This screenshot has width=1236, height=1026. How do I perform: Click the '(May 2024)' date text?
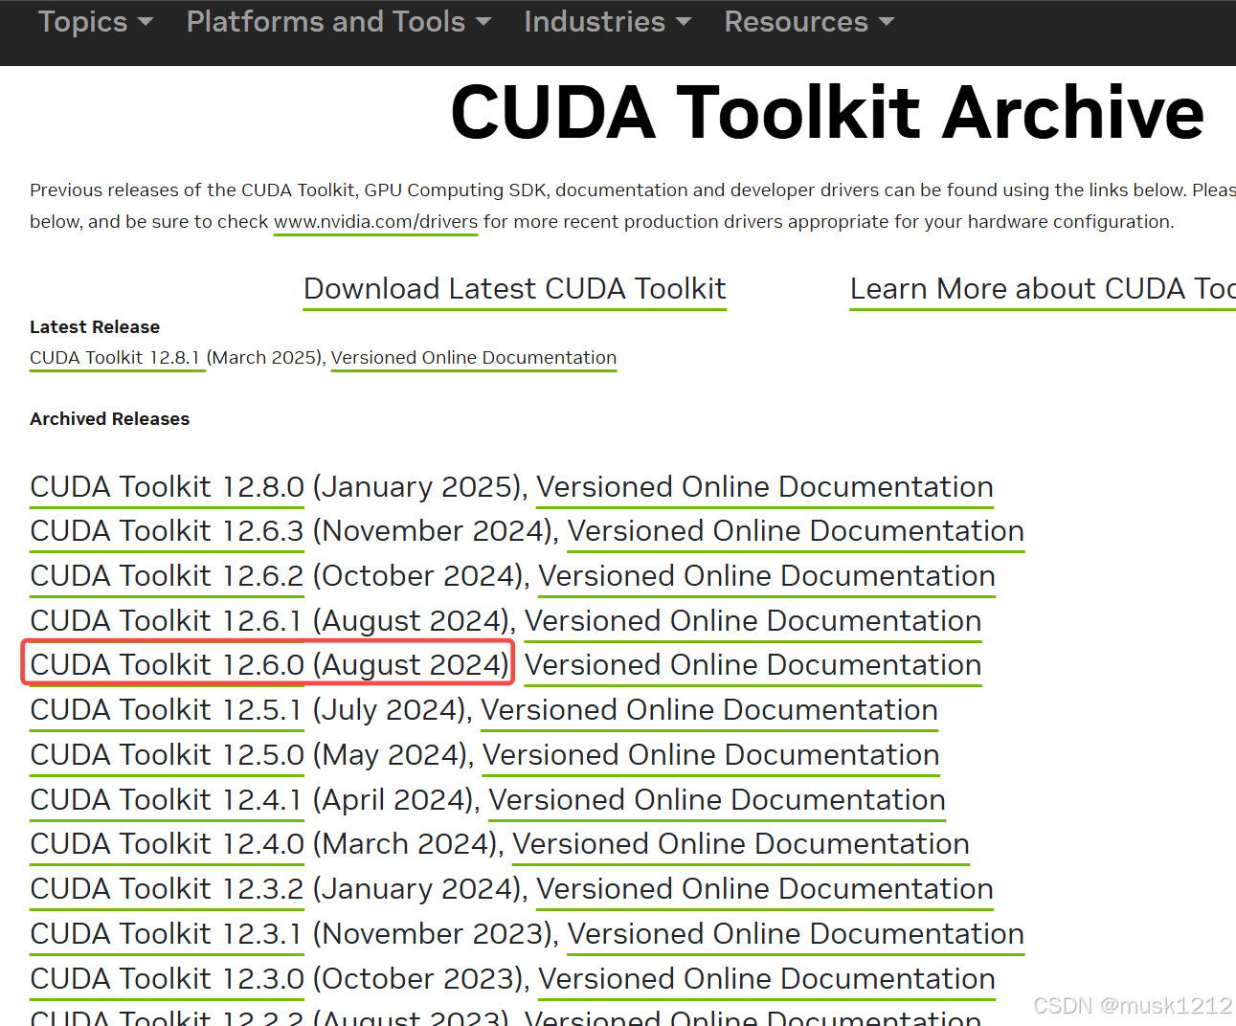390,755
